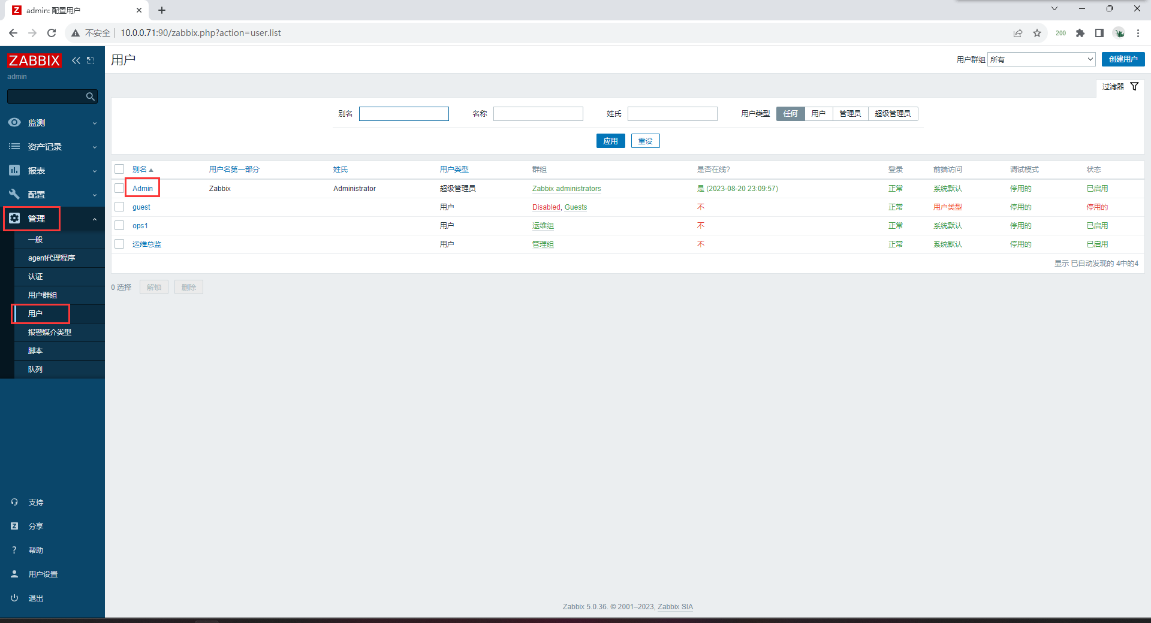Check the select-all checkbox in table header
Screen dimensions: 1151x623
[119, 169]
